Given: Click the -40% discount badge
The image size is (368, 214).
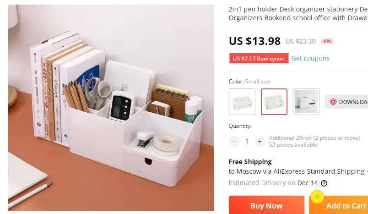Looking at the screenshot, I should pos(326,41).
